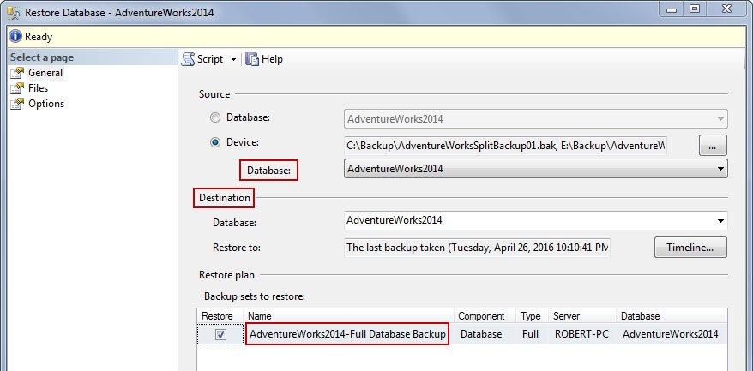This screenshot has width=753, height=371.
Task: Toggle the Restore checkbox for AdventureWorks2014 backup
Action: coord(220,334)
